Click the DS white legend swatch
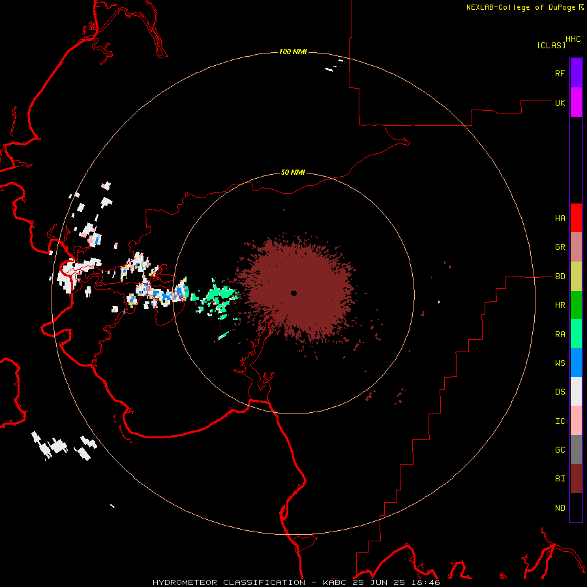Image resolution: width=587 pixels, height=587 pixels. (576, 391)
